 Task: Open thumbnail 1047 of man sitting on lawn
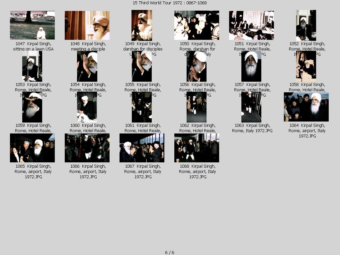(x=32, y=25)
